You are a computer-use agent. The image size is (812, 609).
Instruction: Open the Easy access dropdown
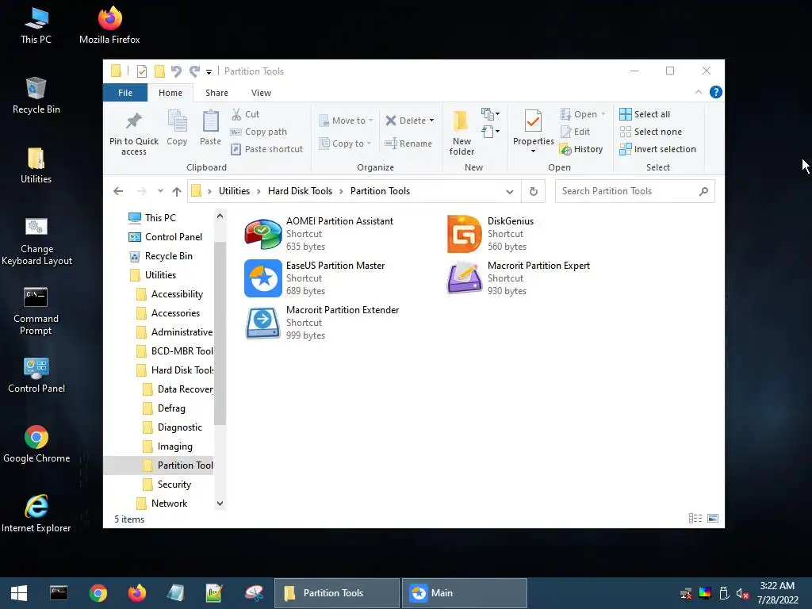click(490, 132)
